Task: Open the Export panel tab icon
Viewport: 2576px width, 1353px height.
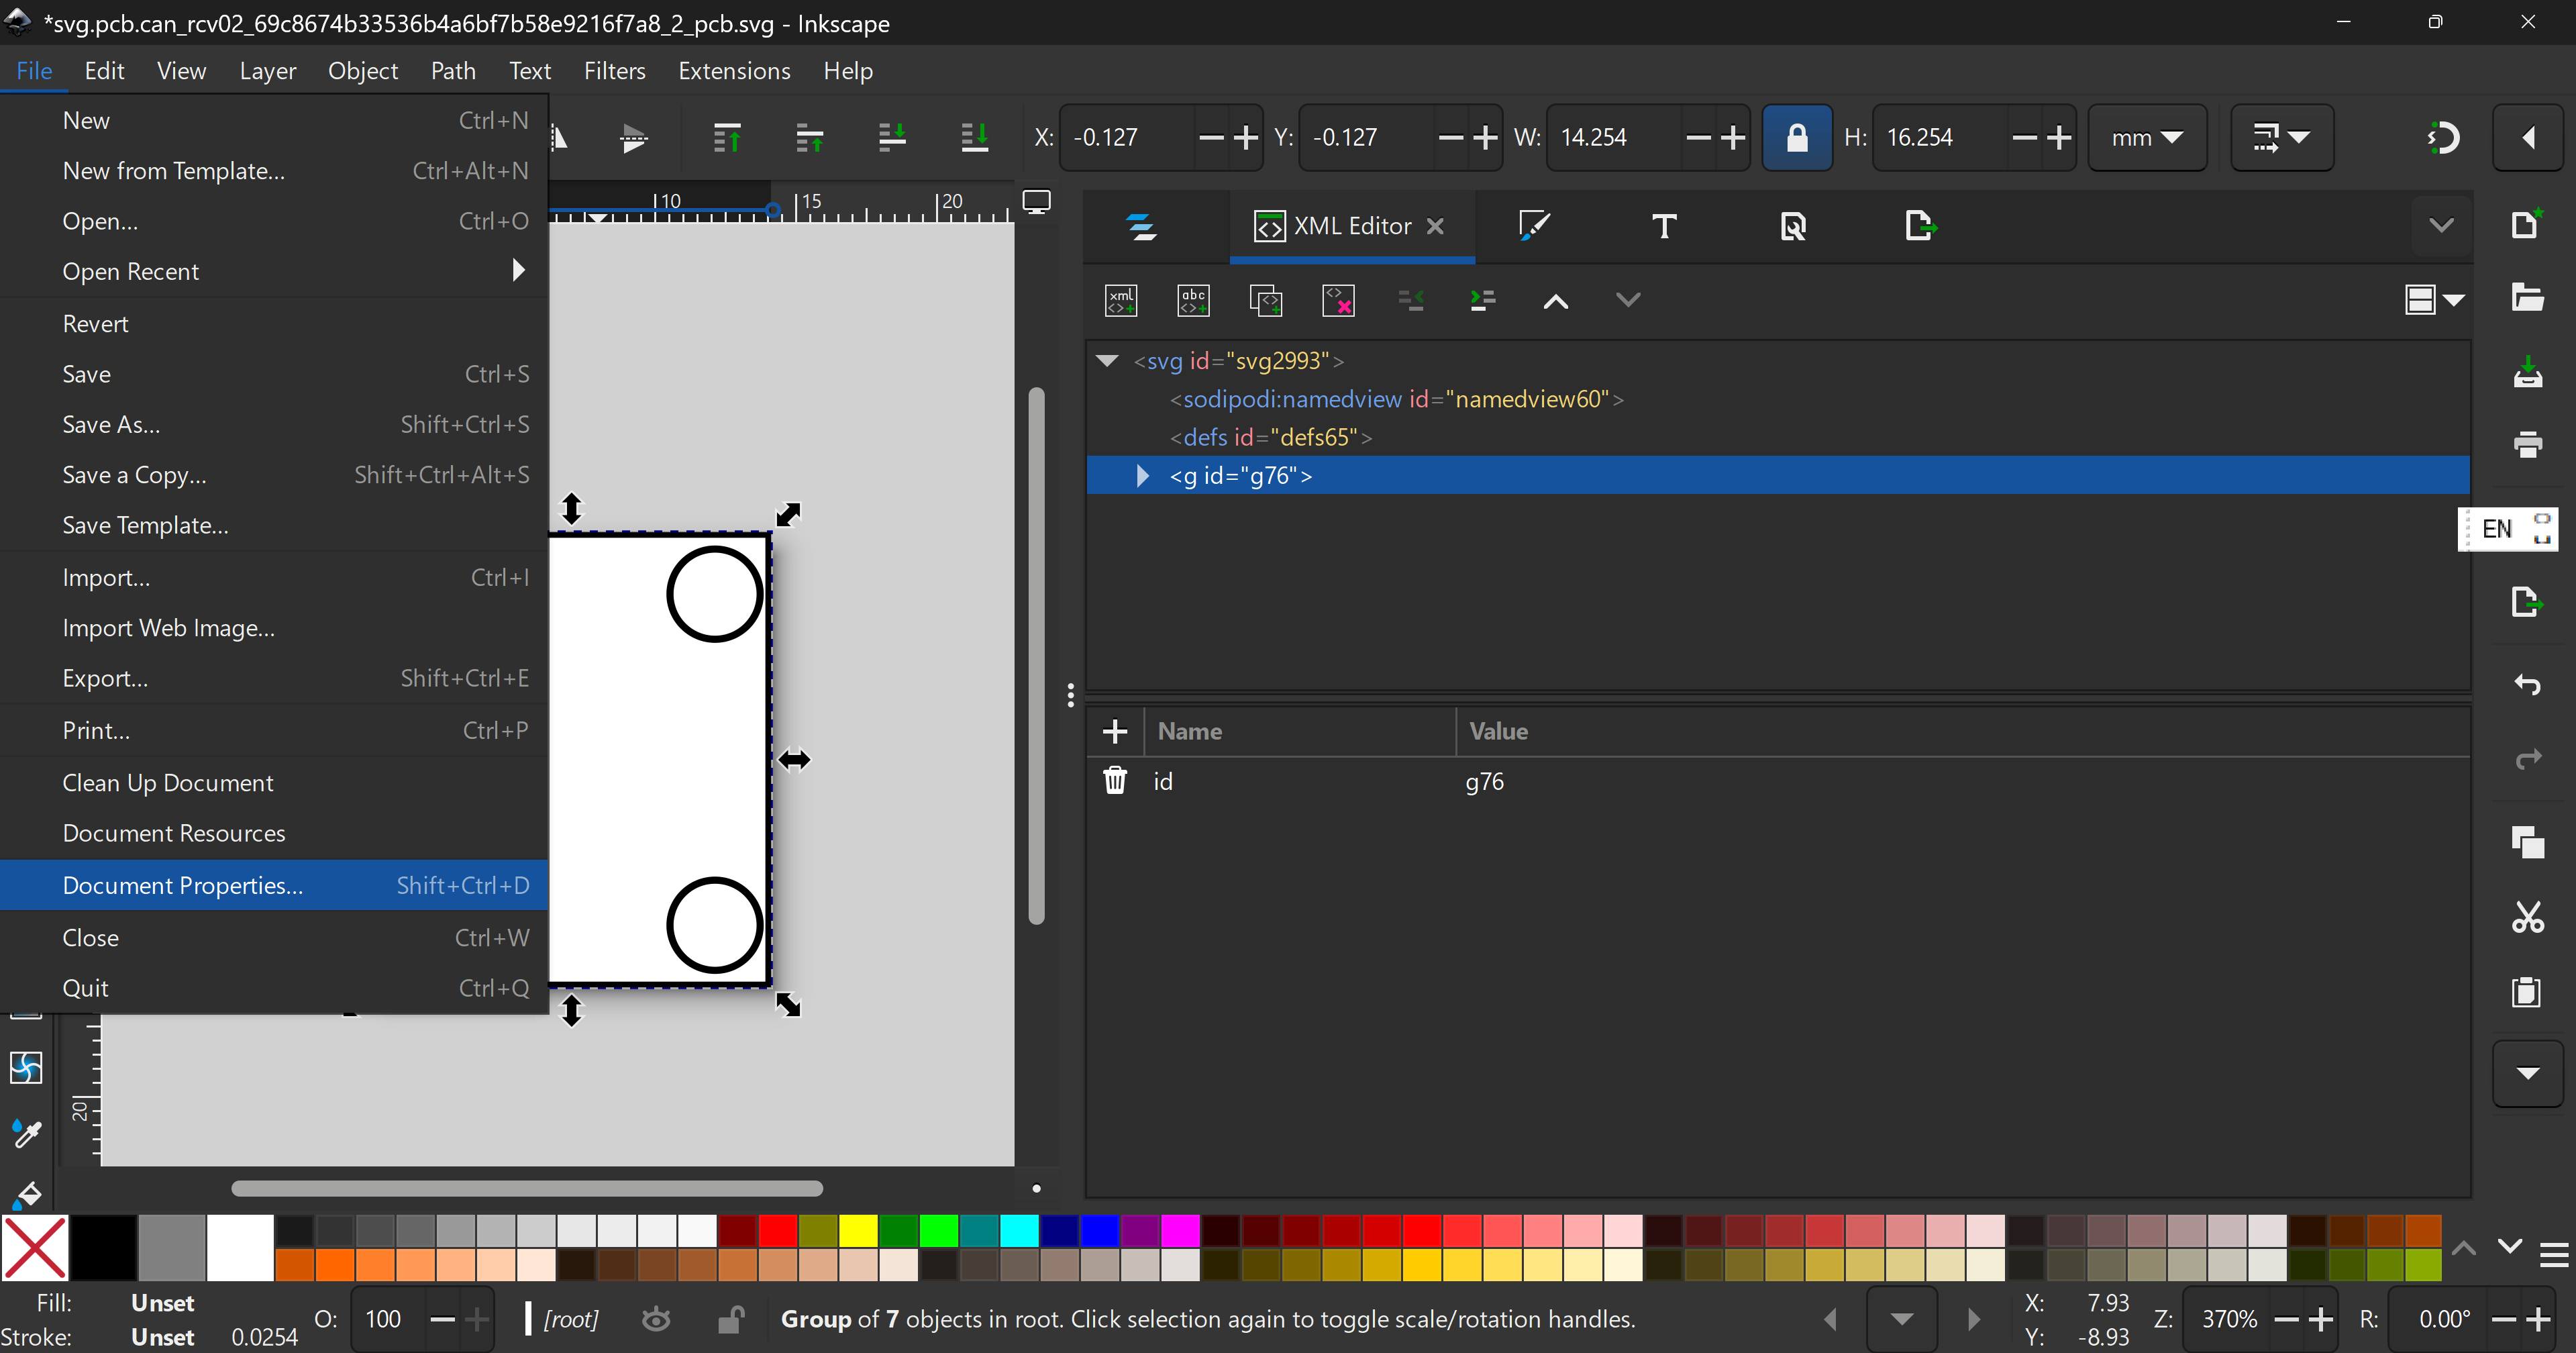Action: (1920, 226)
